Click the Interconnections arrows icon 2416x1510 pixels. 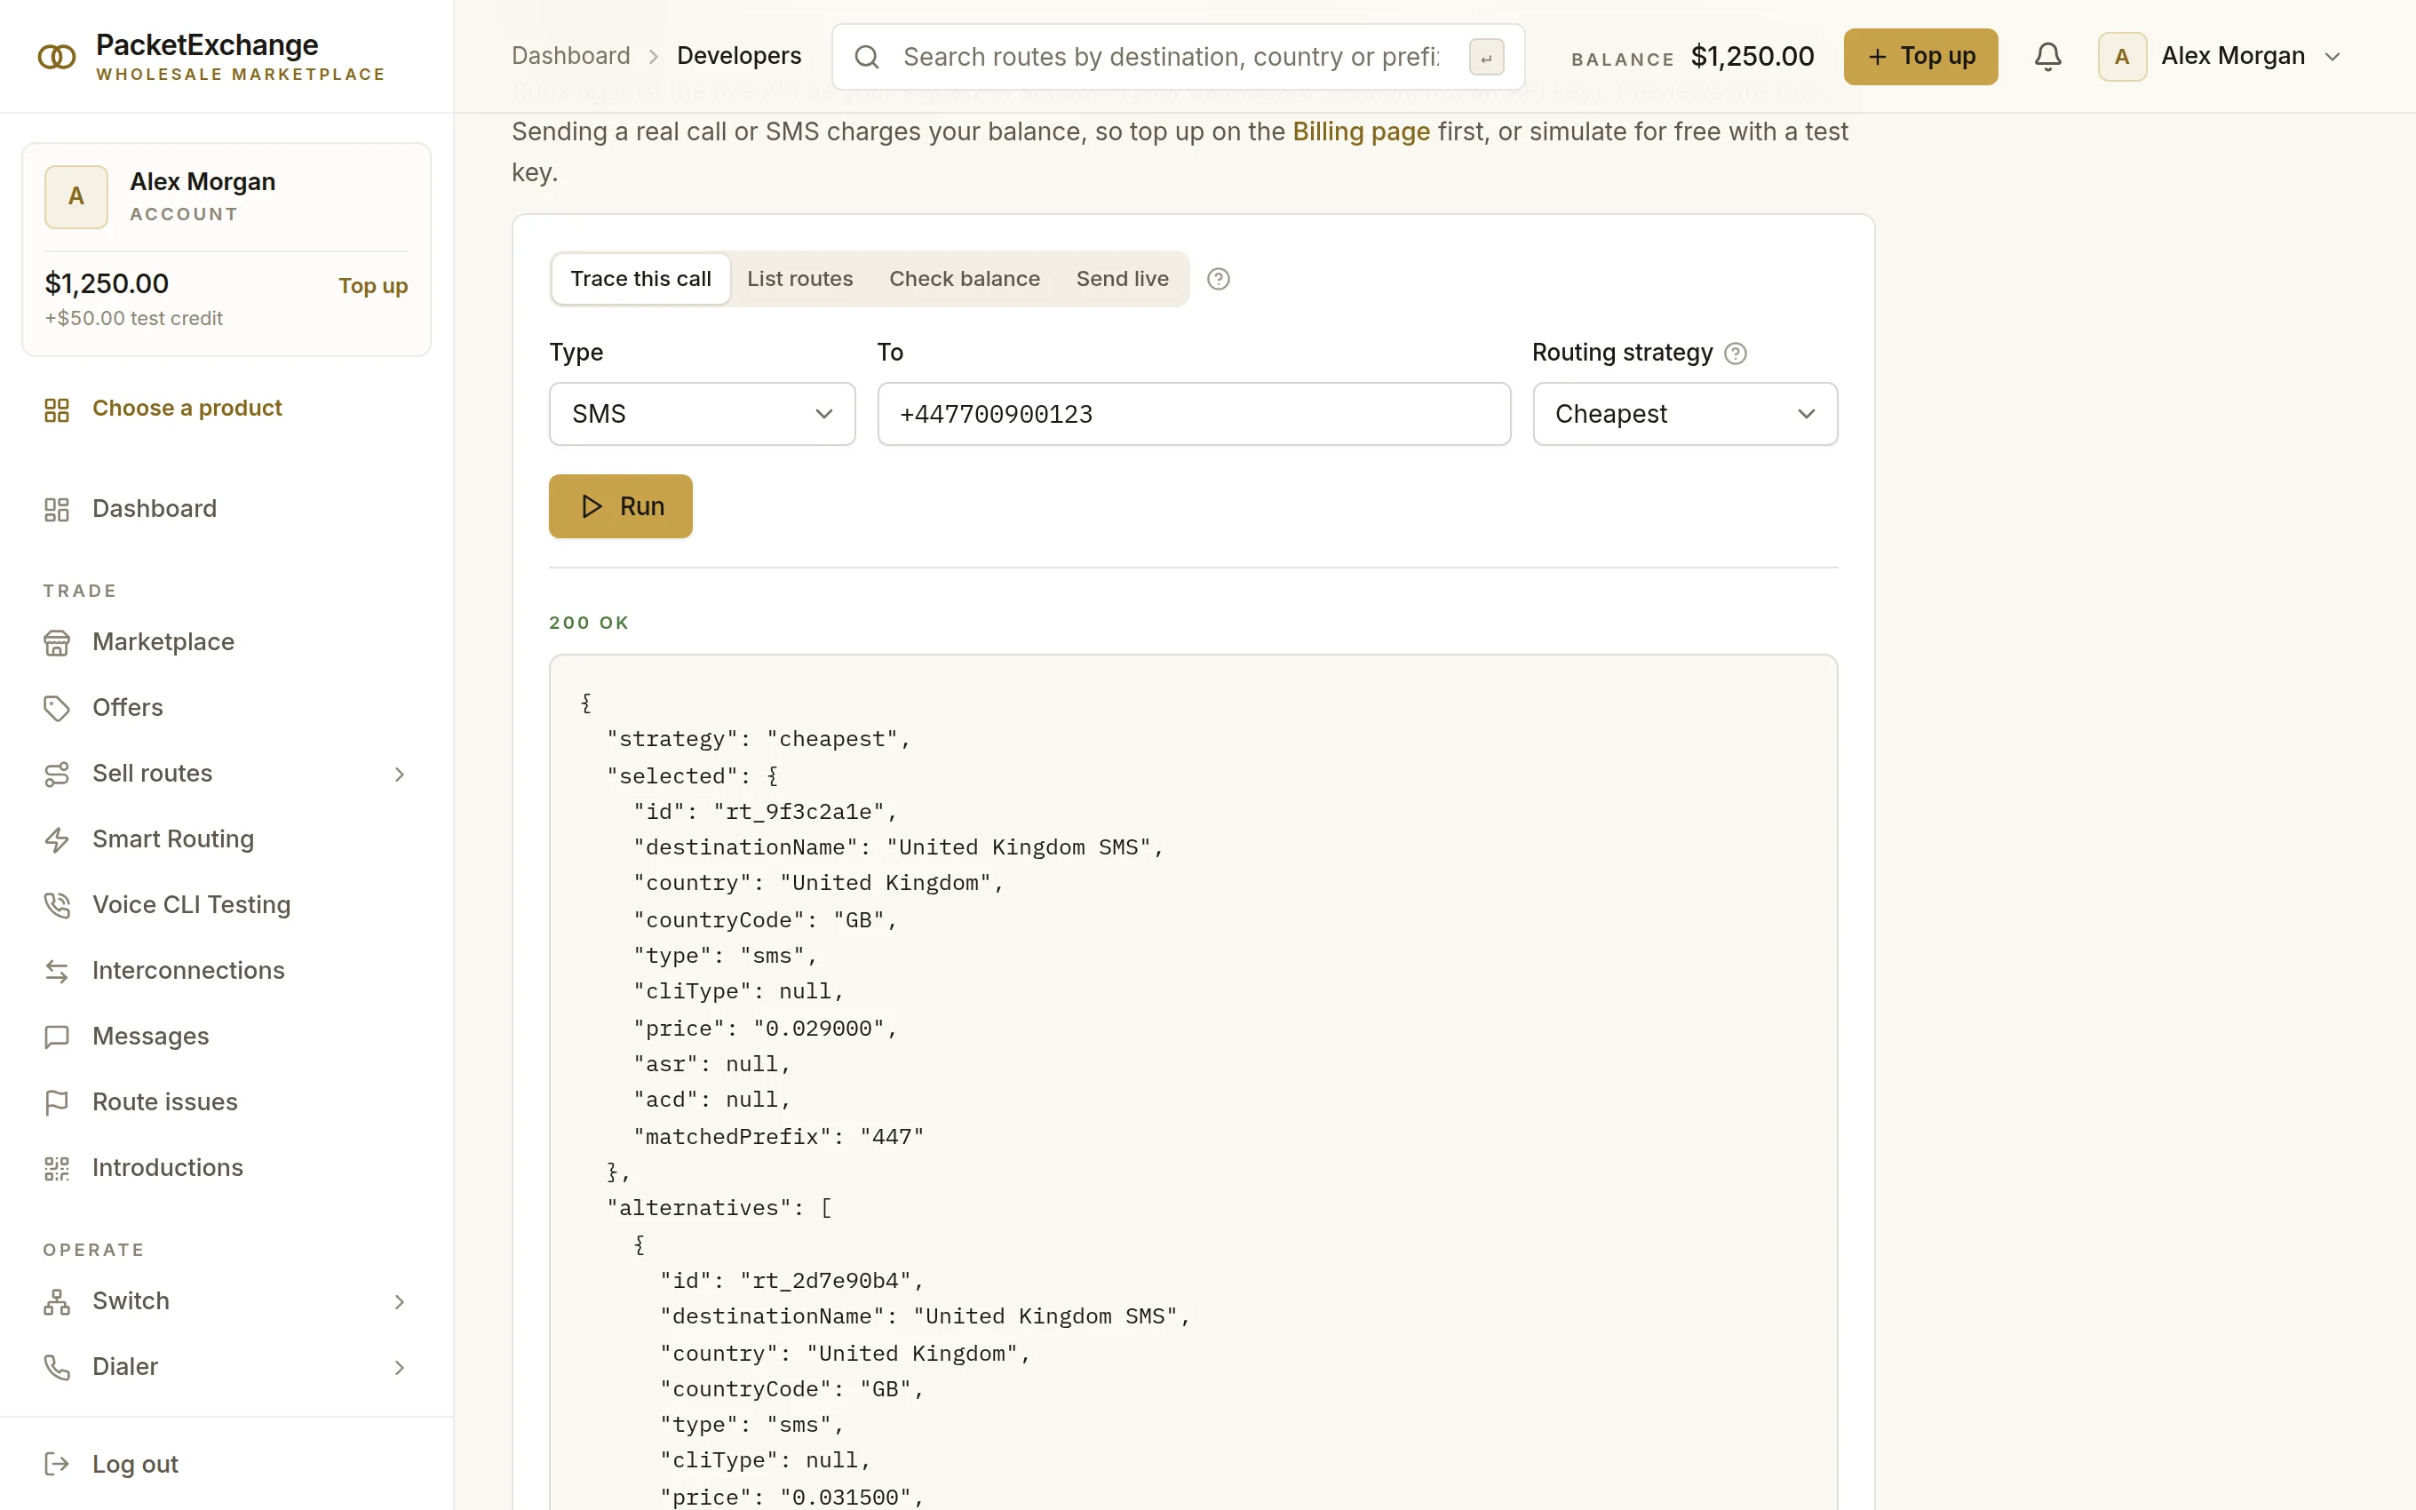coord(57,971)
